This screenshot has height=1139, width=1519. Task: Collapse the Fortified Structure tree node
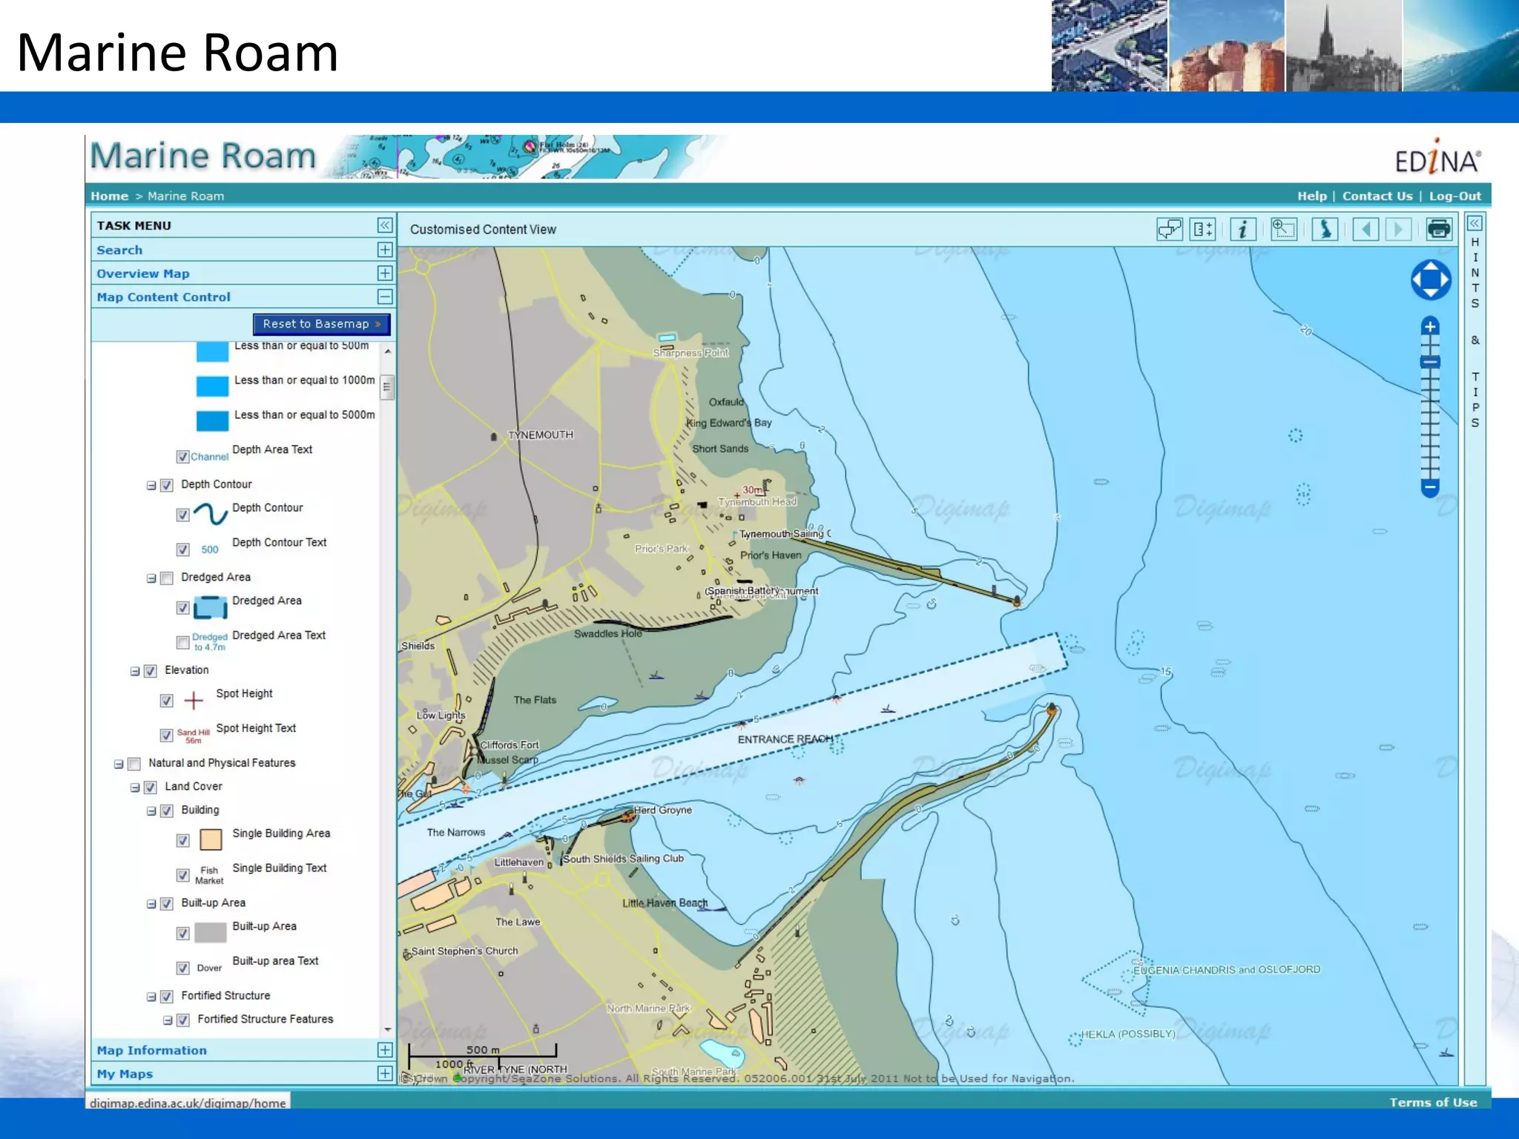pyautogui.click(x=151, y=997)
